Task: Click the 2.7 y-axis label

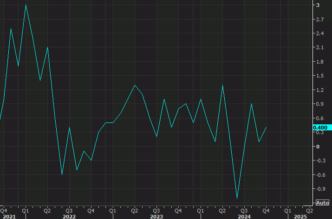Action: [x=319, y=19]
